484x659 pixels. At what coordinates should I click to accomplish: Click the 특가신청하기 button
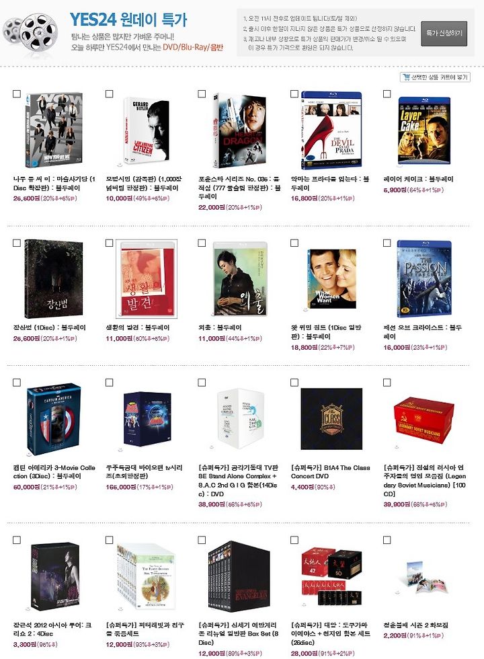444,34
